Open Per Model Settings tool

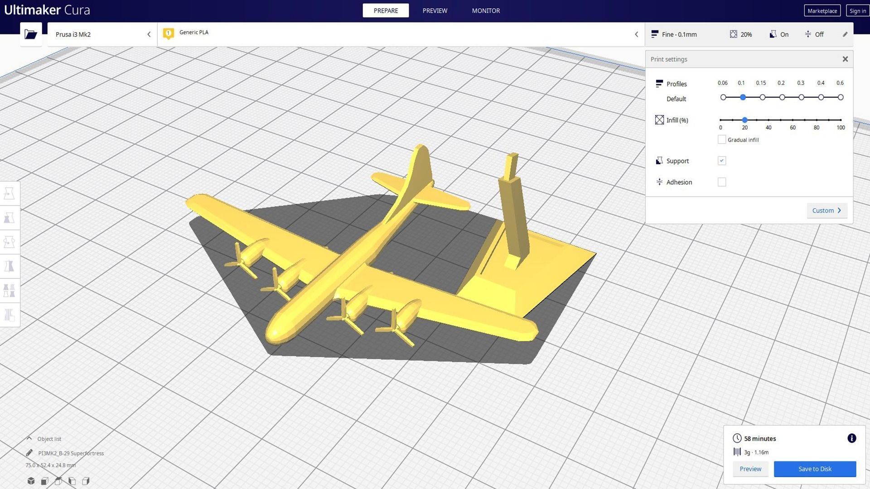point(9,290)
